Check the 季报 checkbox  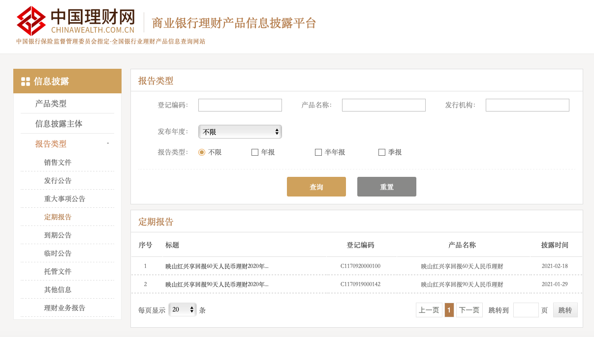[382, 152]
